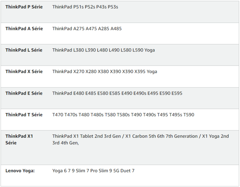
Task: Click the ThinkPad X1 Série label
Action: (19, 140)
